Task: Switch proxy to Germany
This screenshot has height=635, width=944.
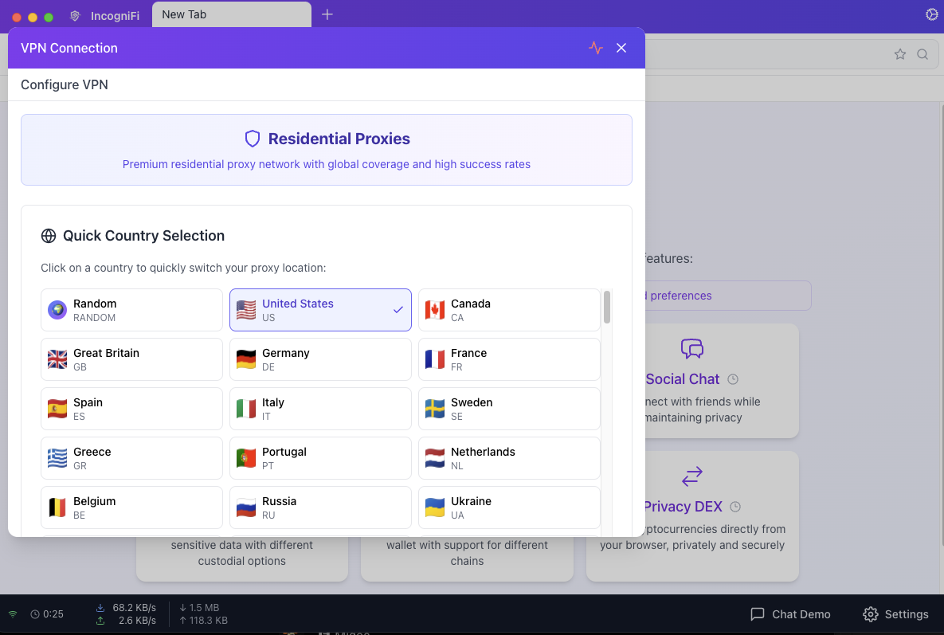Action: pyautogui.click(x=320, y=359)
